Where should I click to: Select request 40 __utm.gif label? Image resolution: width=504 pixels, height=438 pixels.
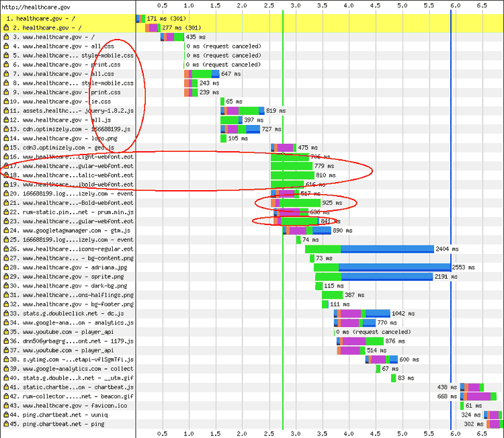[72, 378]
